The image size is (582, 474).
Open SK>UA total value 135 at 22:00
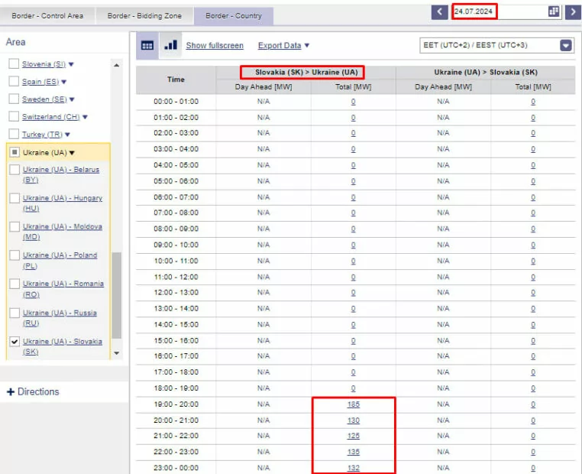(x=354, y=452)
